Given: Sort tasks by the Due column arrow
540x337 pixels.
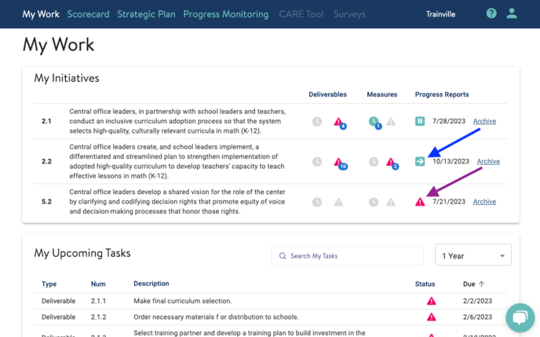Looking at the screenshot, I should (x=482, y=284).
